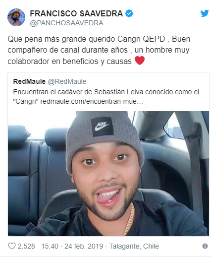Open the quoted tweet photo
Viewport: 211px width, 259px height.
108,174
